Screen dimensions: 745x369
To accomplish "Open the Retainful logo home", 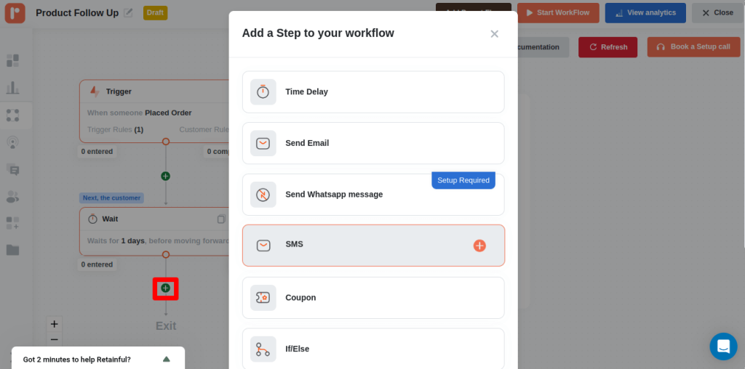I will 15,13.
